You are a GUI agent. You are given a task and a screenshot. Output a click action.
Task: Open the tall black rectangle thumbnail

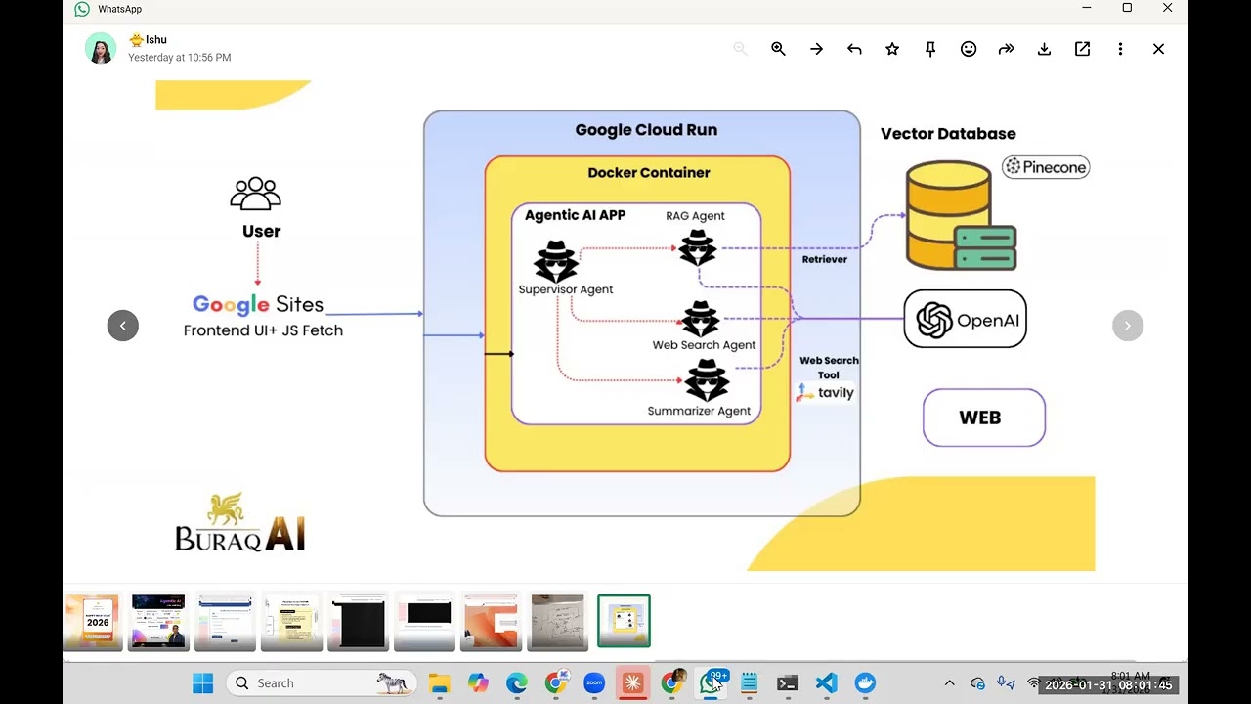358,622
